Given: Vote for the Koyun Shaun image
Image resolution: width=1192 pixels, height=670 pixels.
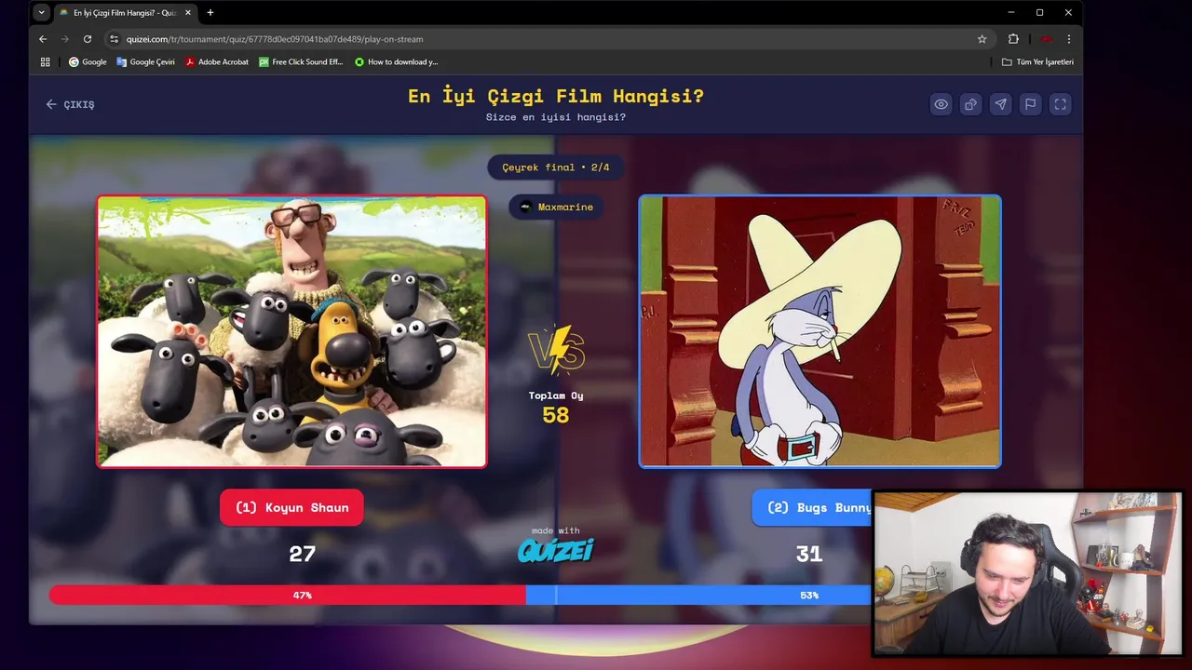Looking at the screenshot, I should (x=291, y=330).
